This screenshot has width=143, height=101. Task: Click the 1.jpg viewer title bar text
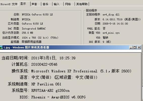click(x=26, y=47)
